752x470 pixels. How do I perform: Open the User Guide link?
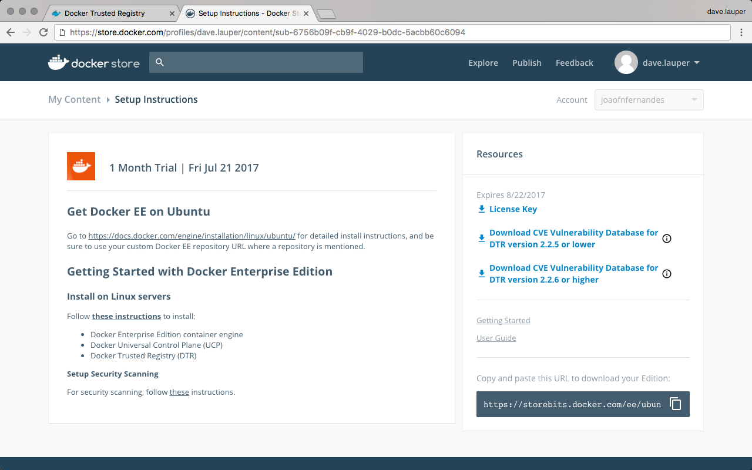click(496, 338)
